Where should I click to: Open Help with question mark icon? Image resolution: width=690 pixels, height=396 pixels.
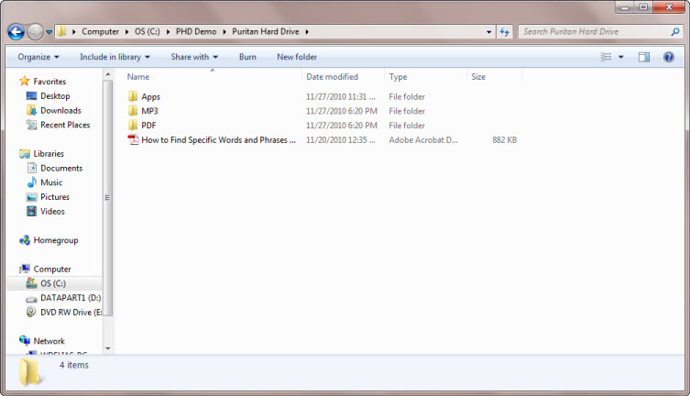pyautogui.click(x=668, y=57)
